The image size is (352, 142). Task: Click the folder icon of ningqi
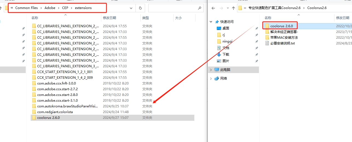(219, 41)
